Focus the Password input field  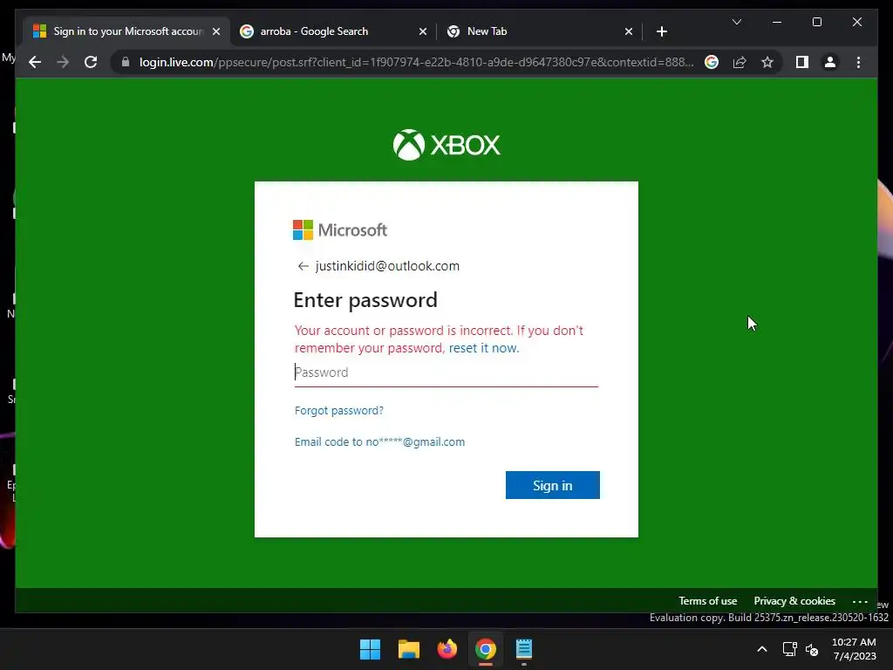446,373
